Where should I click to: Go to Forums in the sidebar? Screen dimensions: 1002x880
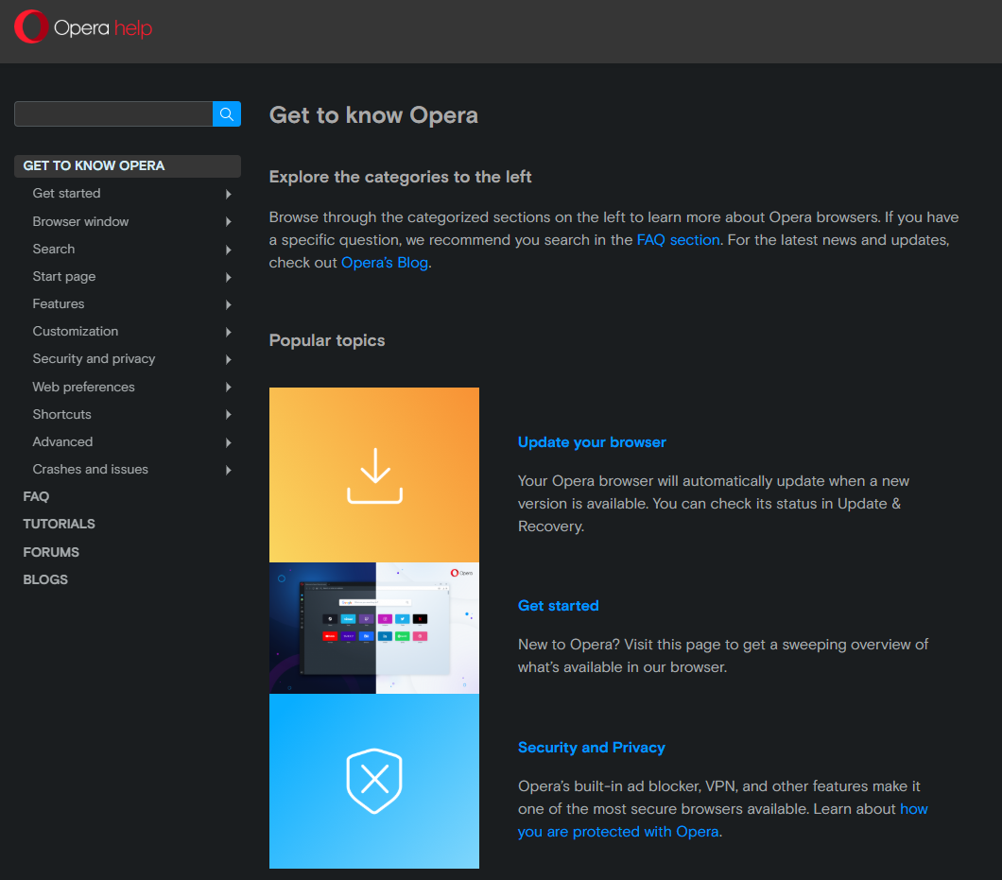[x=51, y=552]
